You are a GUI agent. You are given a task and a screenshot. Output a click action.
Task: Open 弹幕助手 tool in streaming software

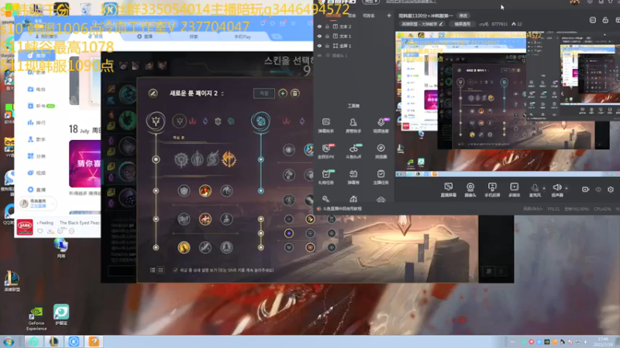pos(325,125)
